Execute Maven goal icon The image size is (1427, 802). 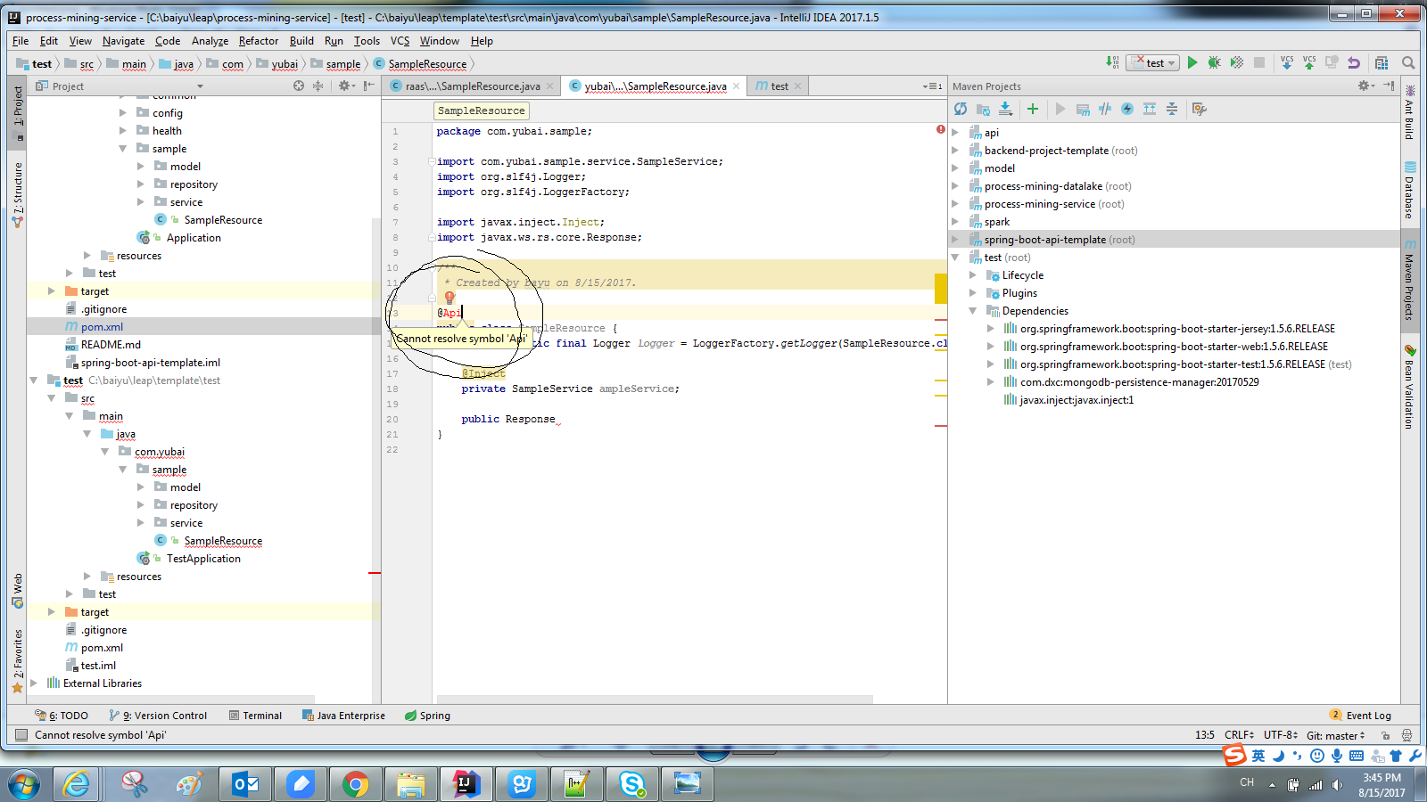point(1083,109)
